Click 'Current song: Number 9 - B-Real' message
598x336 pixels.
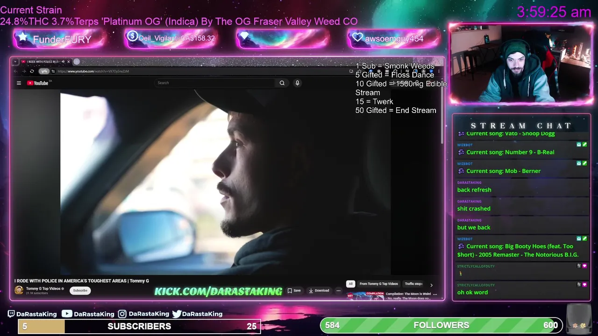click(x=510, y=152)
